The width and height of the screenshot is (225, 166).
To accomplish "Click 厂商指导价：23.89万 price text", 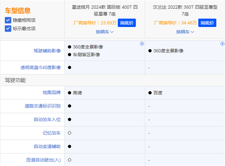I will click(x=95, y=23).
